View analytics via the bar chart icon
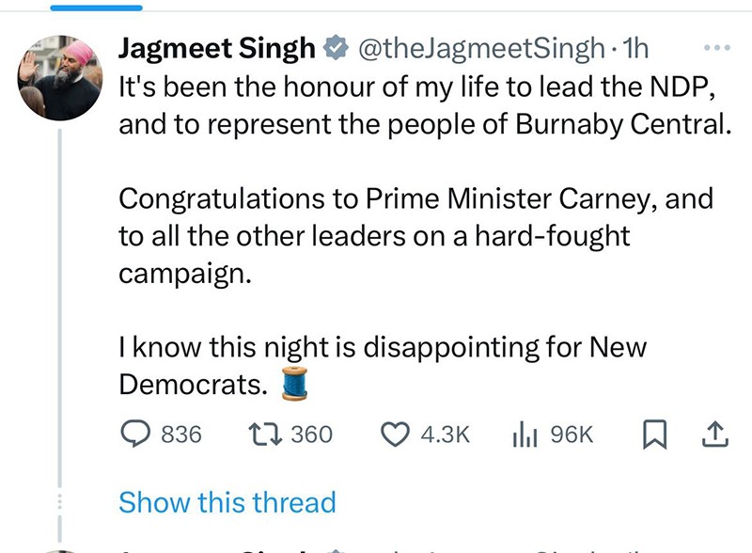 [x=523, y=434]
